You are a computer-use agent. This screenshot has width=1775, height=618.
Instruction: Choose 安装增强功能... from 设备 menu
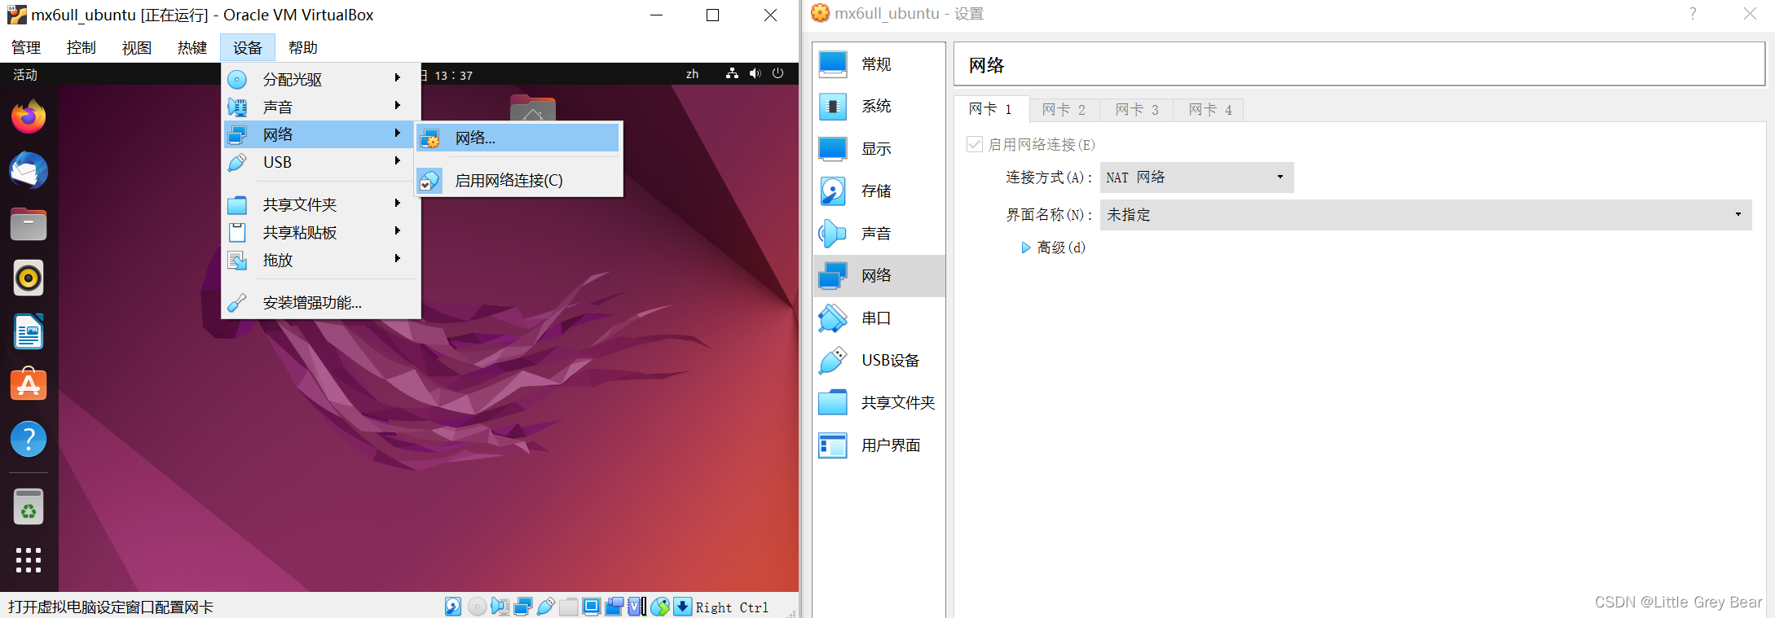tap(321, 303)
